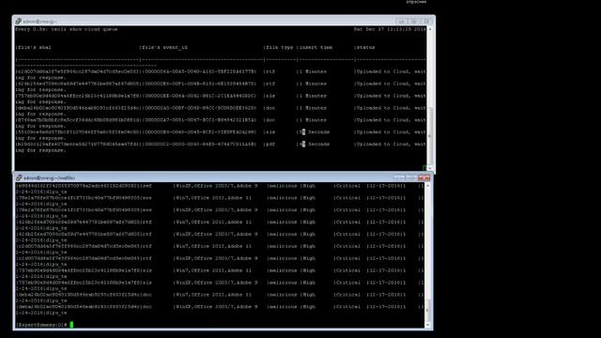Click the 'file type' column header
This screenshot has width=601, height=338.
tap(280, 48)
